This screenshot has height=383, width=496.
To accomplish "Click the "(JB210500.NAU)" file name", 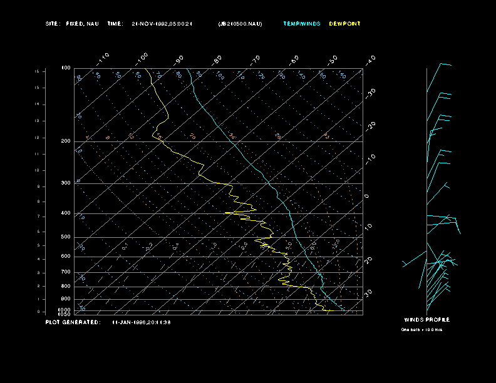I will click(x=240, y=24).
